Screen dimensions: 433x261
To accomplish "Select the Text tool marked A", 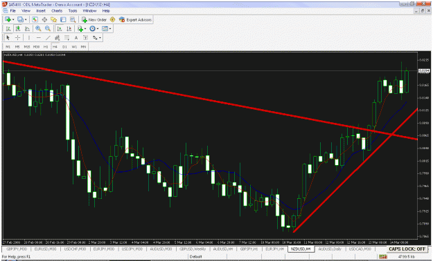I will point(76,38).
